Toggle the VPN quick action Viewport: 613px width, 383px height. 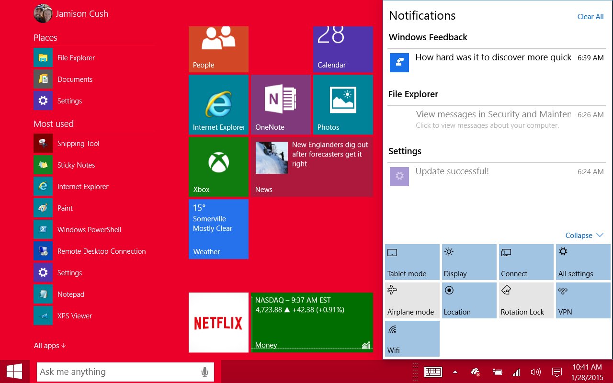coord(583,301)
